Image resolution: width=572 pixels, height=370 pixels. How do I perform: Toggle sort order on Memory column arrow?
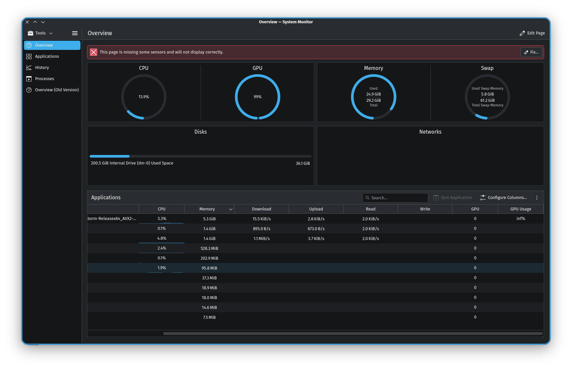[231, 209]
